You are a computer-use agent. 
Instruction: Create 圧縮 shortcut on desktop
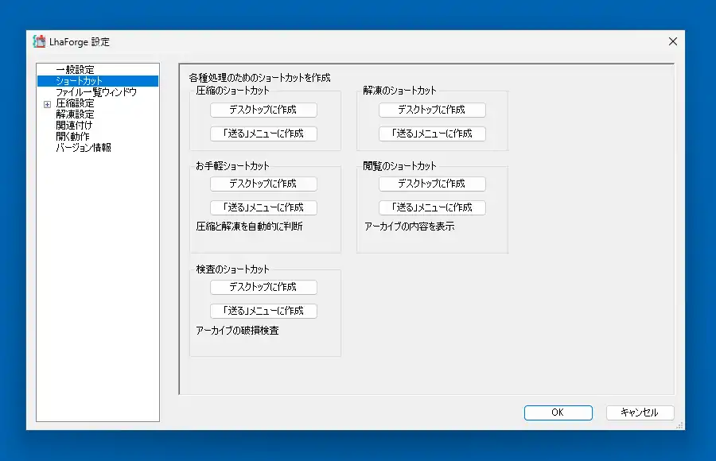point(263,110)
